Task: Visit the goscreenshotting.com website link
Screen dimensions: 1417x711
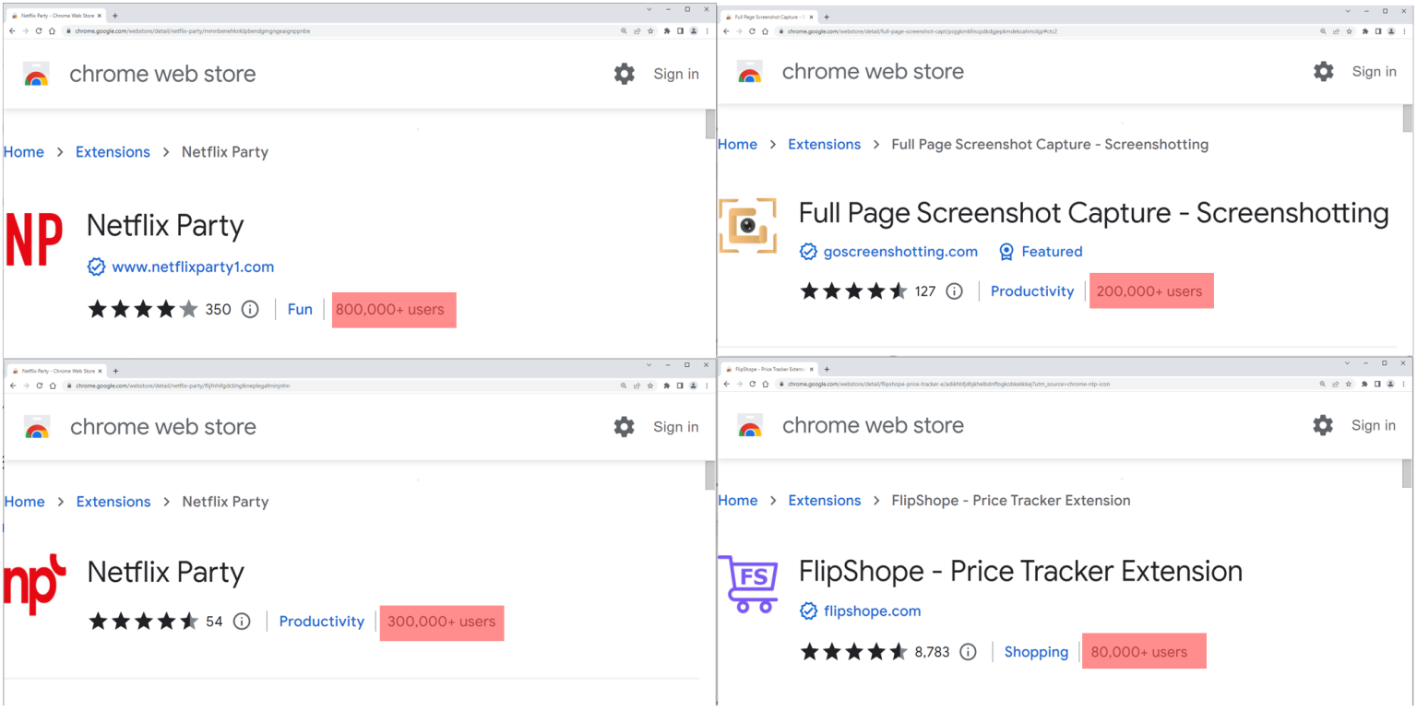Action: pyautogui.click(x=898, y=251)
